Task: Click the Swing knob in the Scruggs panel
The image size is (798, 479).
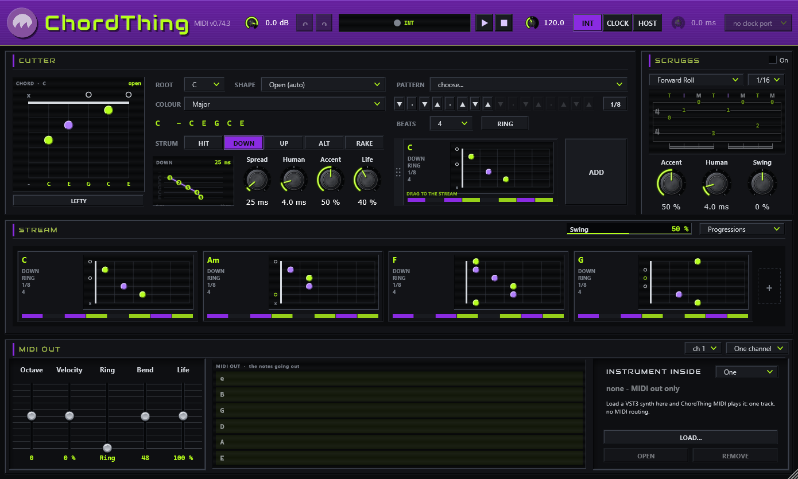Action: [762, 184]
